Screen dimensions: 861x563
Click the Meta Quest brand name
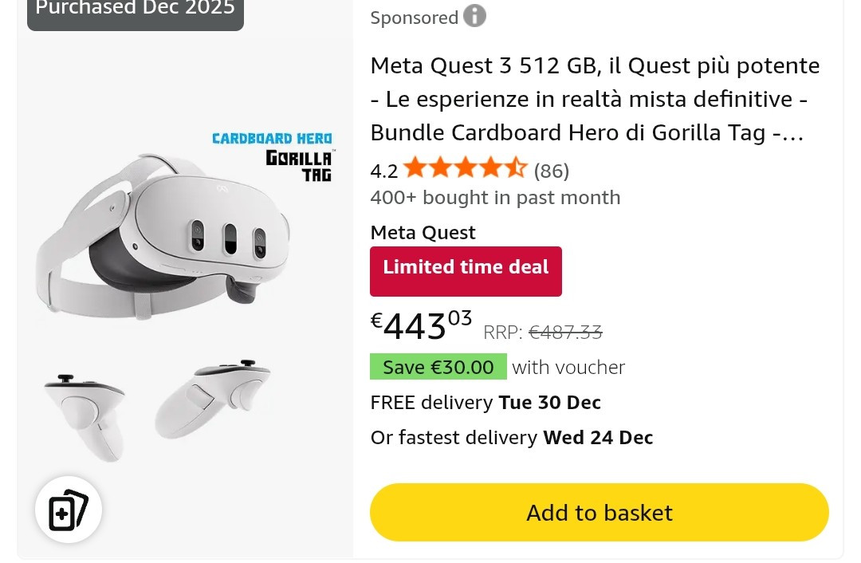pyautogui.click(x=423, y=233)
